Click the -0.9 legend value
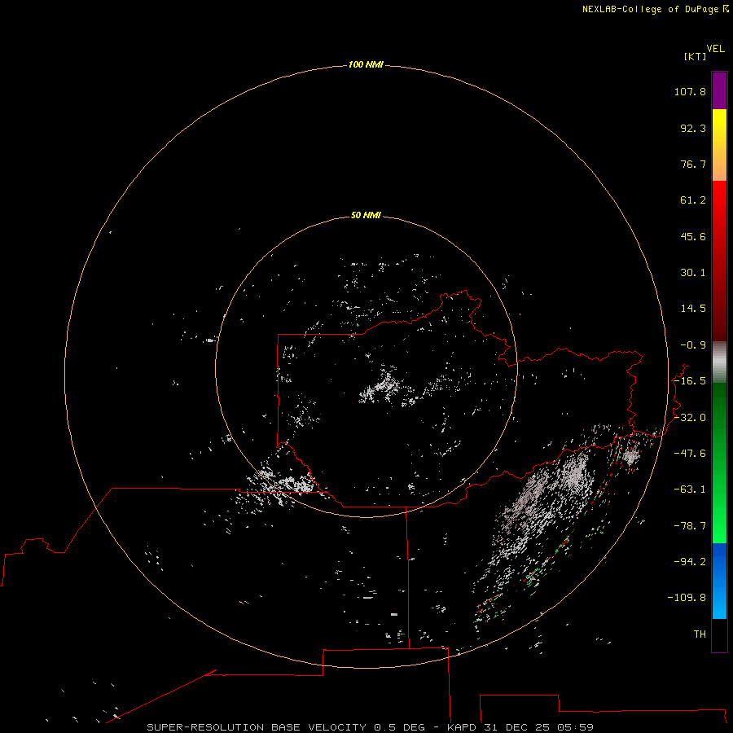The height and width of the screenshot is (733, 733). click(693, 345)
